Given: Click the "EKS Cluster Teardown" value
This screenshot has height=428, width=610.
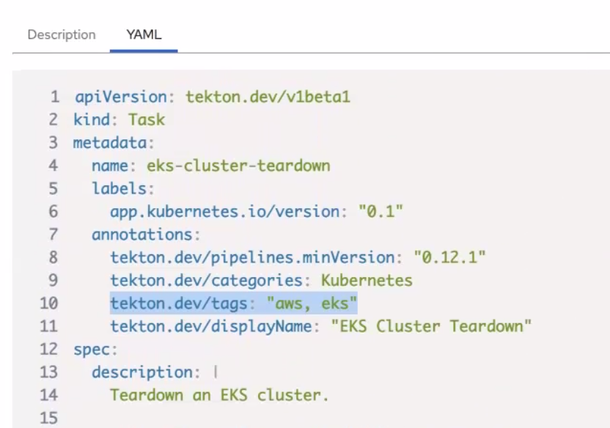Looking at the screenshot, I should 431,326.
